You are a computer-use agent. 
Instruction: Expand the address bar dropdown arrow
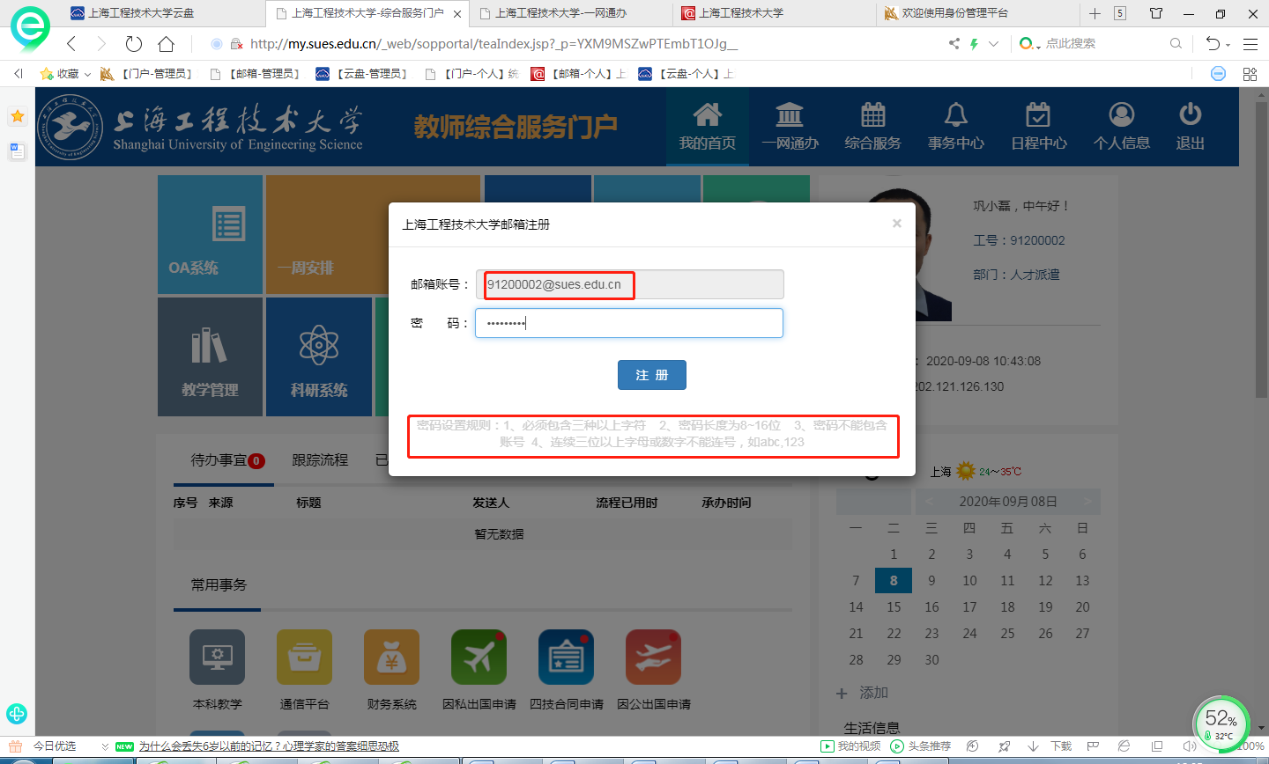tap(993, 44)
